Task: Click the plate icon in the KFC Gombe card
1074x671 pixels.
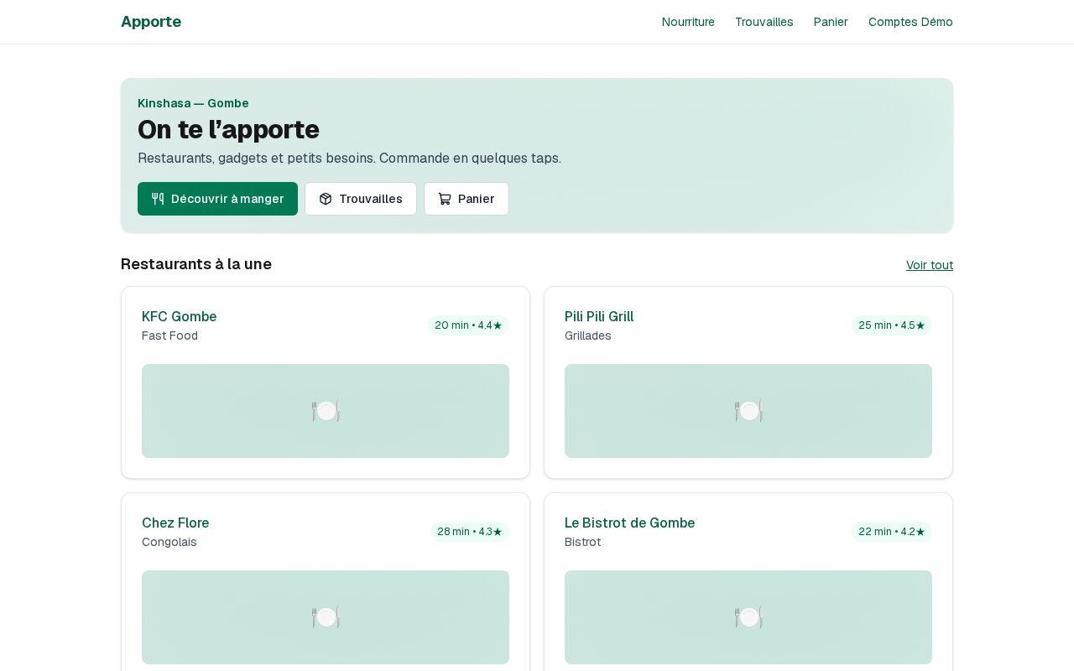Action: pos(326,411)
